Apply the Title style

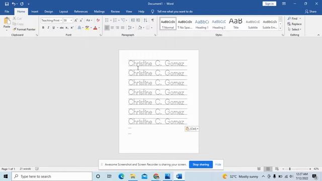tap(236, 24)
